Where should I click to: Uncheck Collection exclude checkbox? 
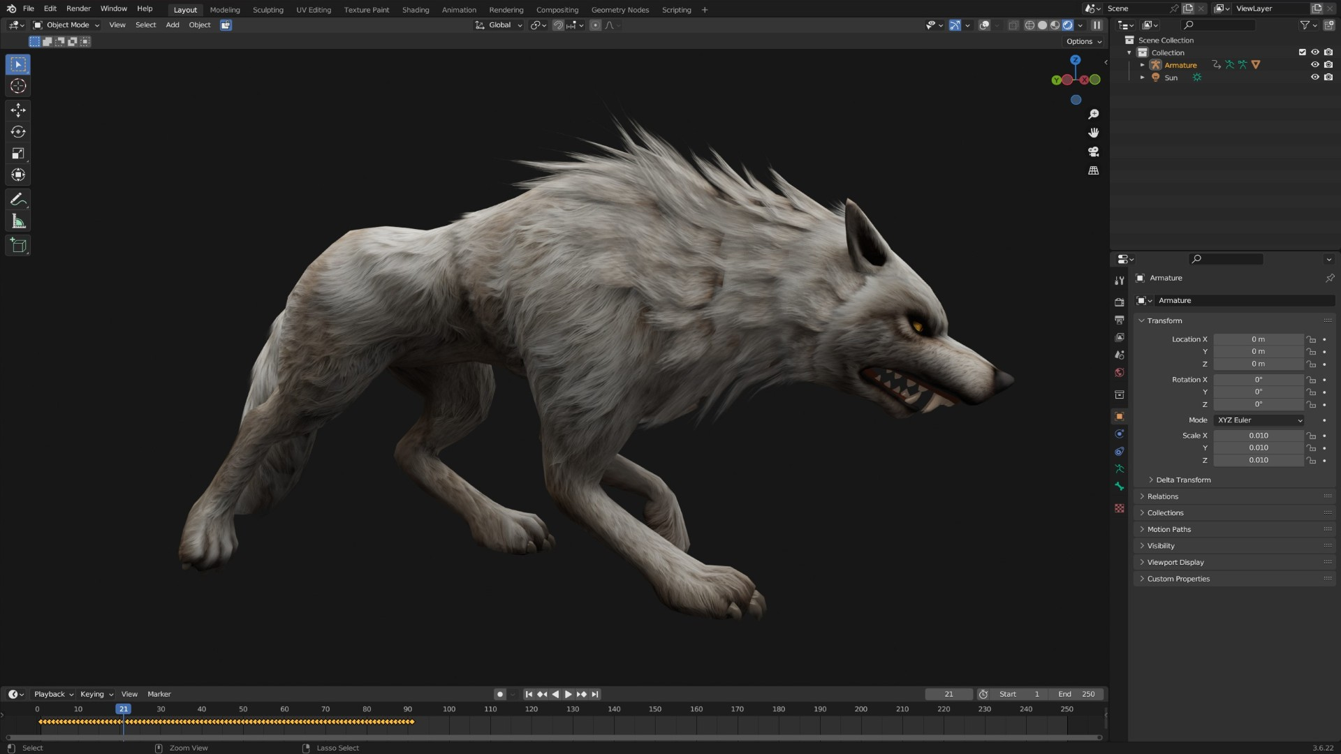(x=1302, y=52)
